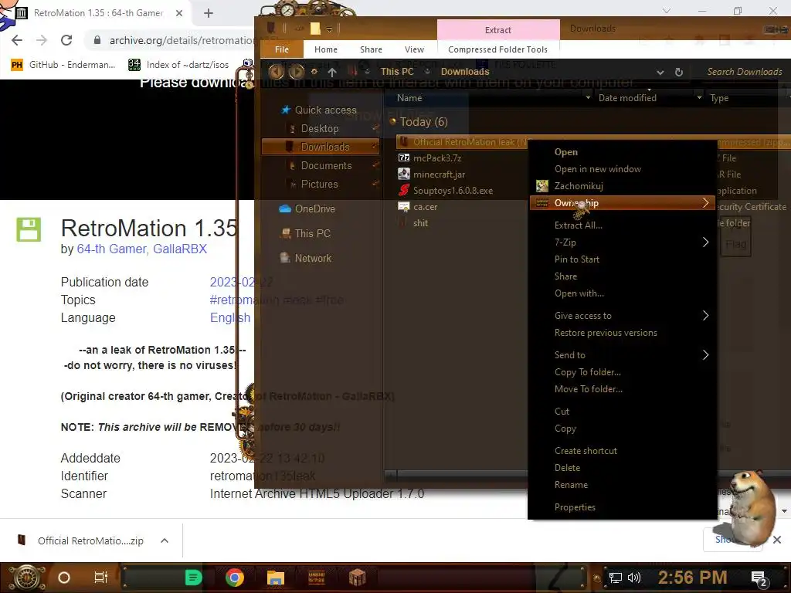This screenshot has height=593, width=791.
Task: Go up one folder level in Explorer
Action: pyautogui.click(x=332, y=72)
